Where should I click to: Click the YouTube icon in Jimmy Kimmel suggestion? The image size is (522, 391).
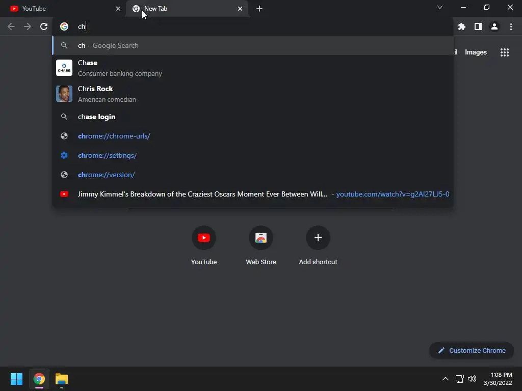64,194
